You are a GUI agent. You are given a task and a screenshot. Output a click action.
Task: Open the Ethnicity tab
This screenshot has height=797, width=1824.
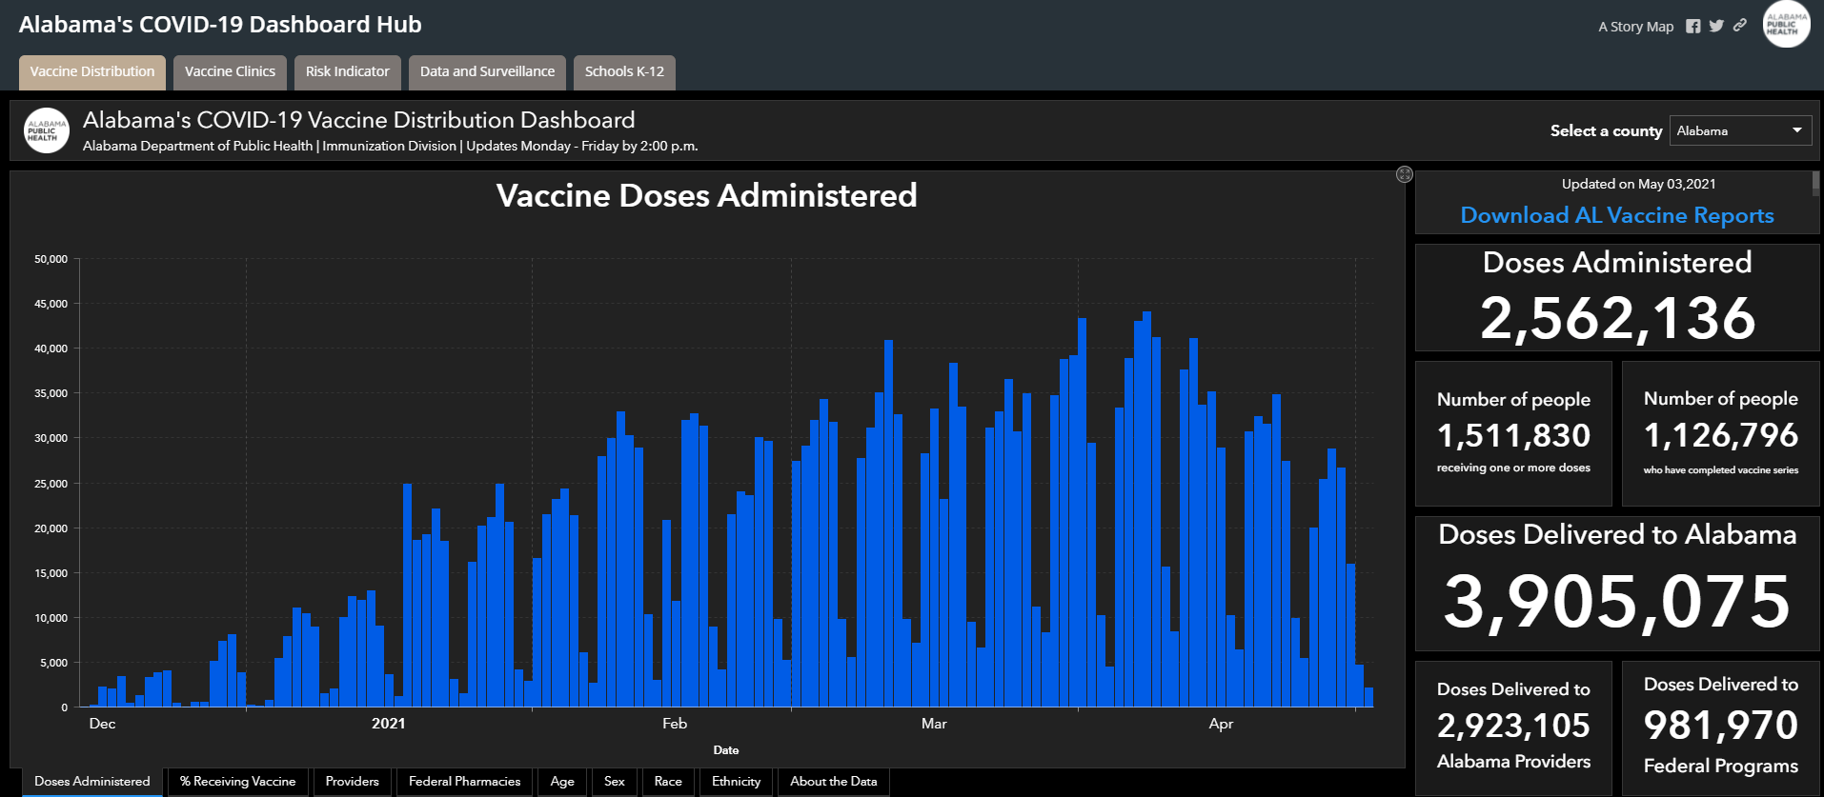click(737, 782)
